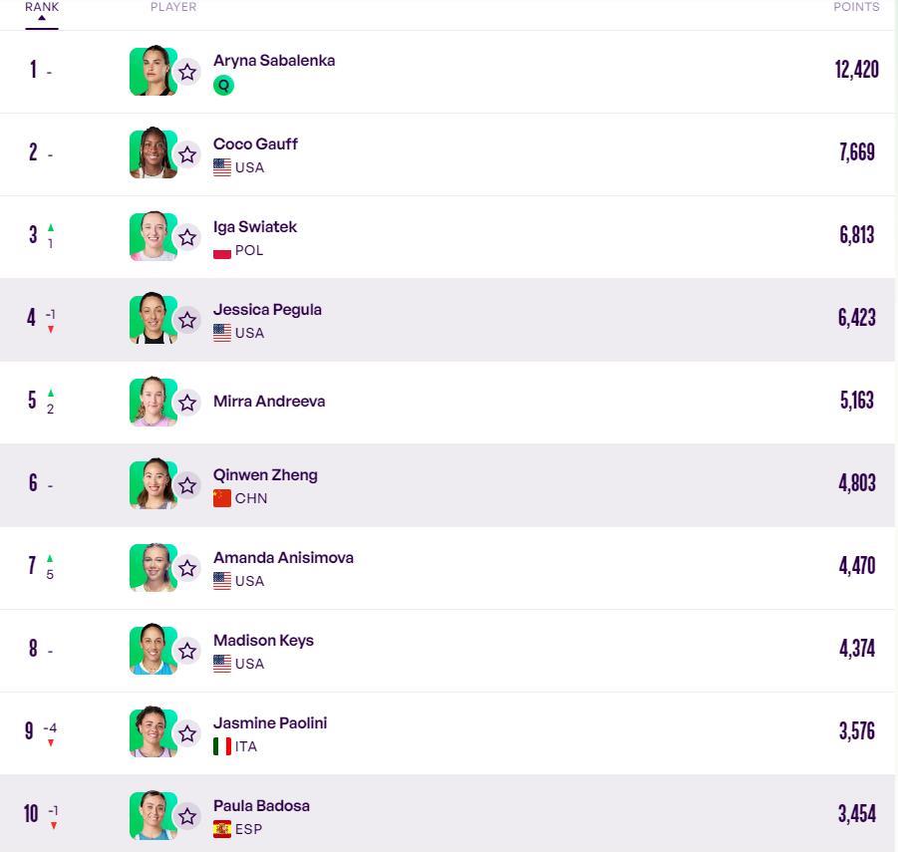Click the star icon beside Qinwen Zheng
Screen dimensions: 898x852
click(x=187, y=485)
